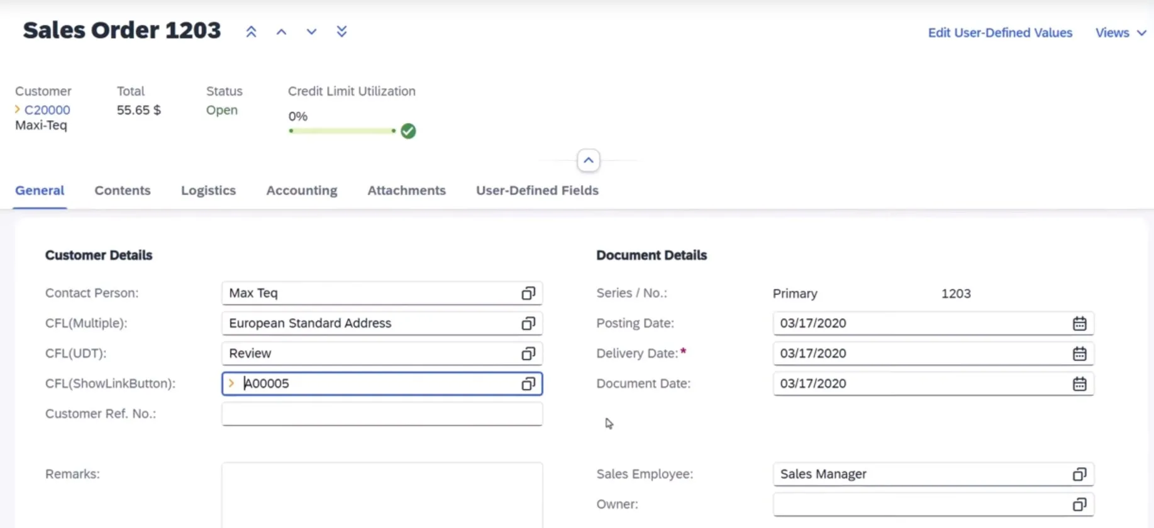Open the Owner field value picker
1154x528 pixels.
[1079, 504]
